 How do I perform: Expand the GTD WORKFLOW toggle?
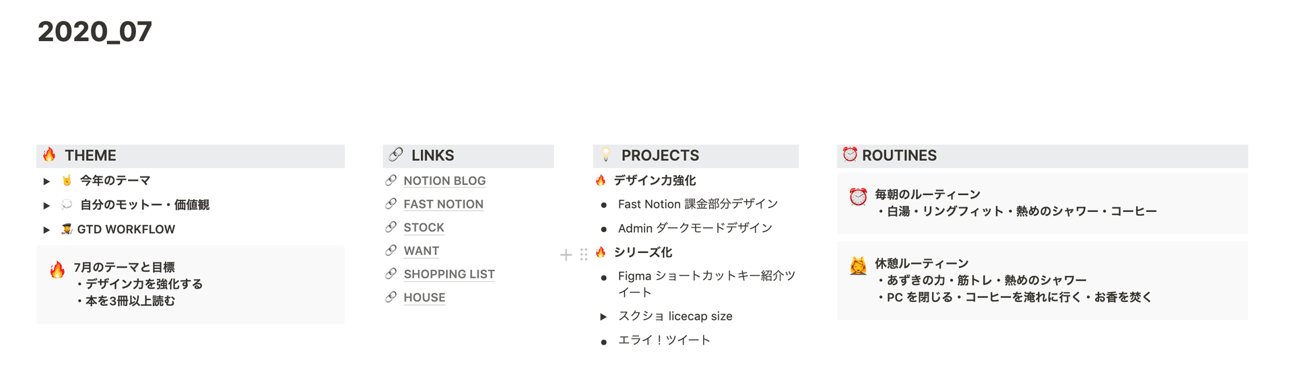click(x=46, y=229)
